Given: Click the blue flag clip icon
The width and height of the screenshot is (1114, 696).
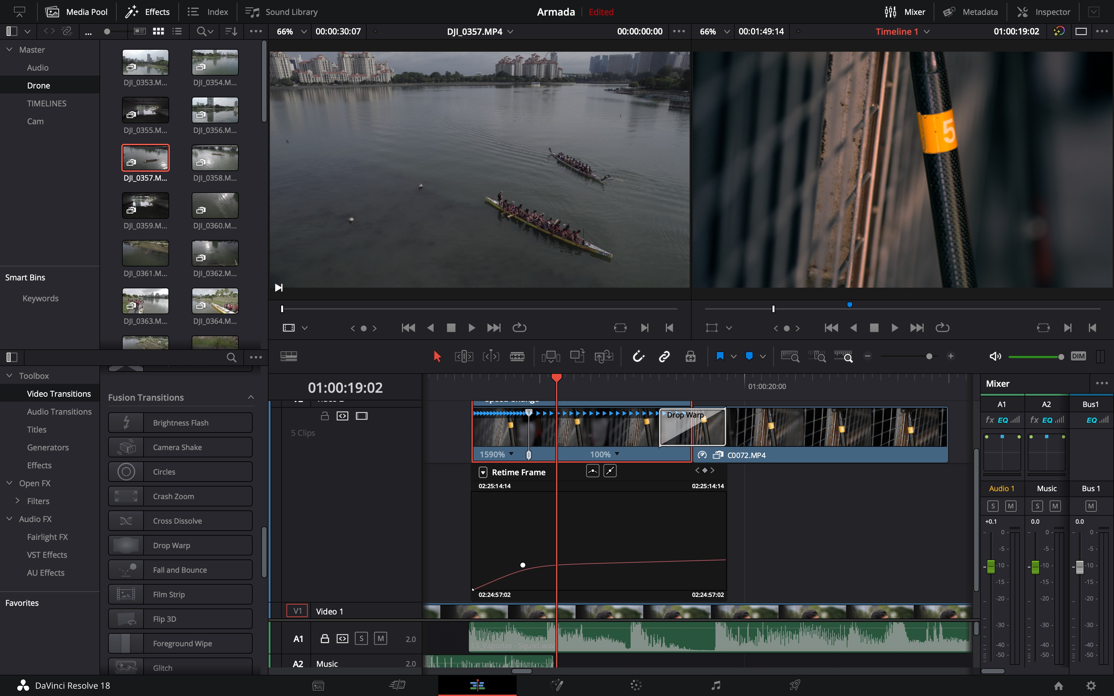Looking at the screenshot, I should (x=720, y=356).
